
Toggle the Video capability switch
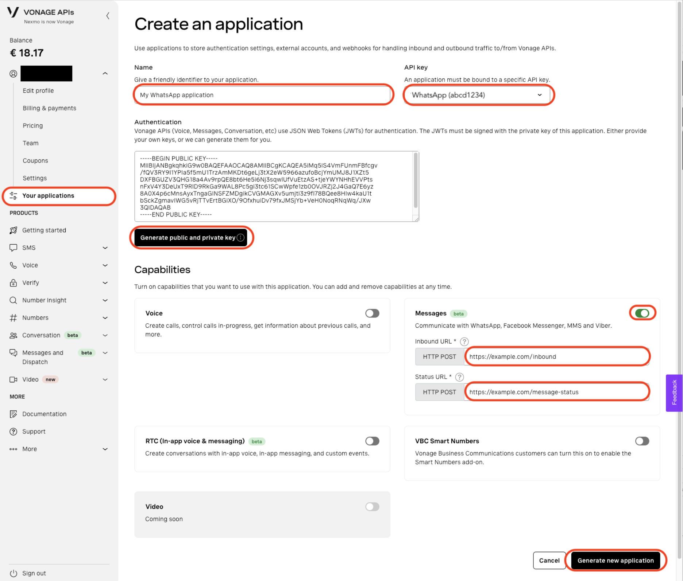[x=372, y=507]
